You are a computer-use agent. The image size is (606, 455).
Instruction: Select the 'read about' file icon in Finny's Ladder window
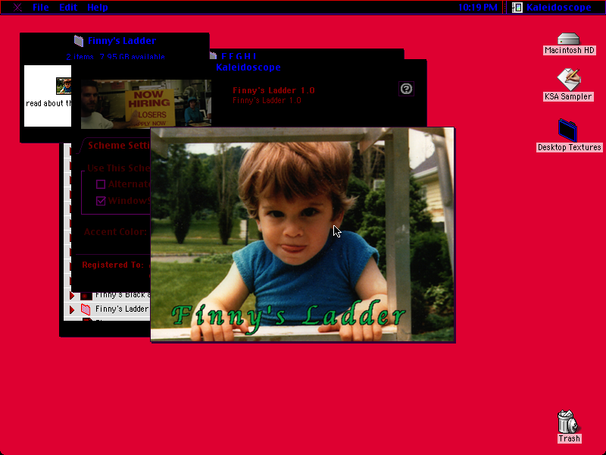pos(64,86)
